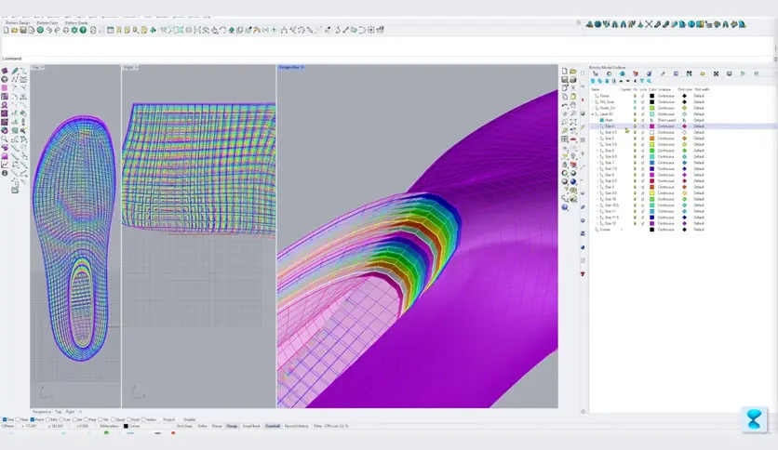Toggle the Mid osnap checkbox
This screenshot has width=778, height=450.
[x=48, y=419]
